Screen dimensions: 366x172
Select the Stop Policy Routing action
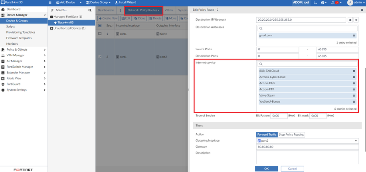click(291, 134)
